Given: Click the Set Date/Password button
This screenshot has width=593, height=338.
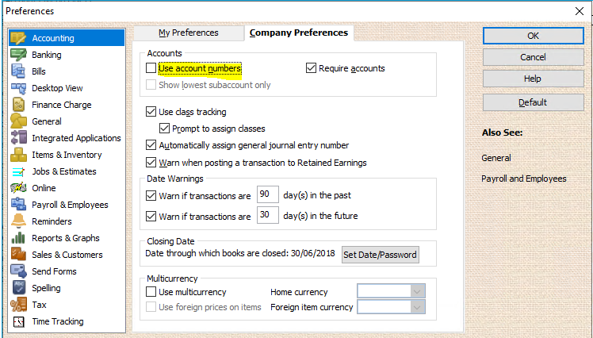Looking at the screenshot, I should 380,255.
